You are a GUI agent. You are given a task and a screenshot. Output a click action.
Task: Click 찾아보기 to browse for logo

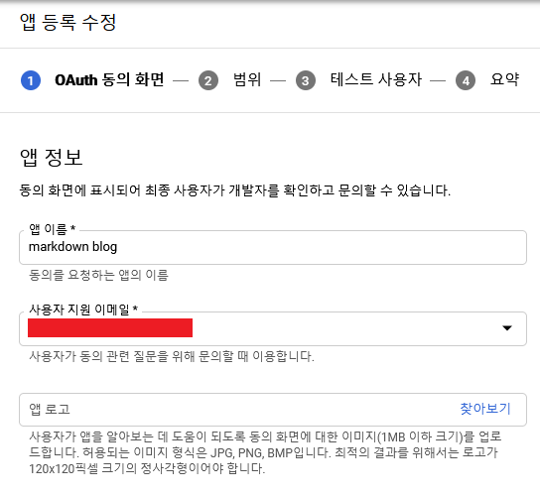tap(485, 409)
